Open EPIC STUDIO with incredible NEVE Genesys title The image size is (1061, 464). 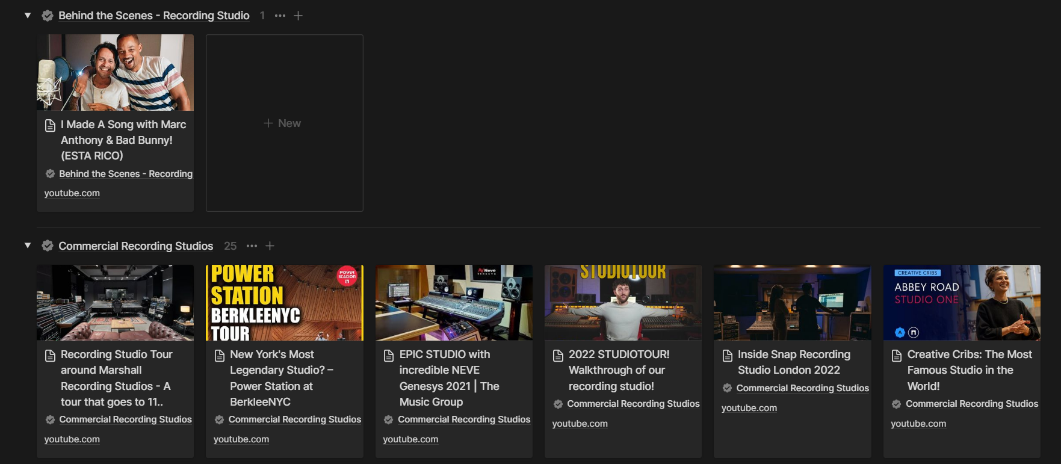tap(450, 378)
